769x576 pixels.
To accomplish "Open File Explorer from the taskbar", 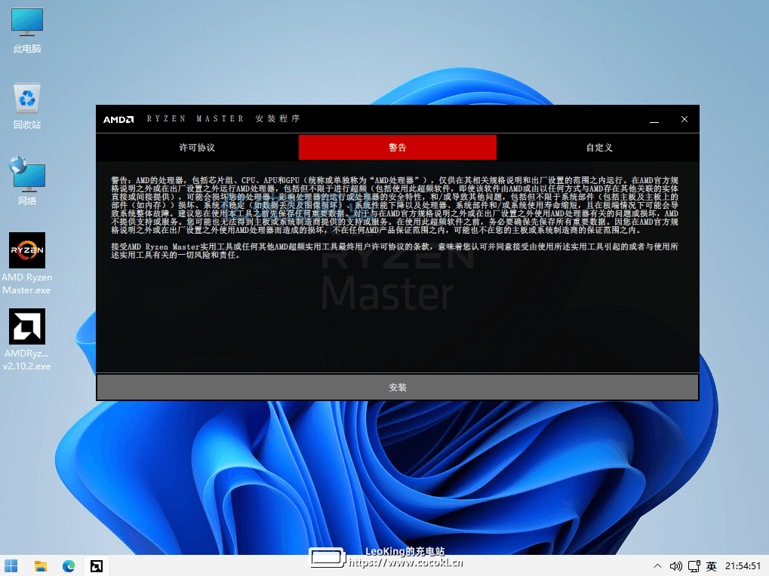I will coord(40,566).
